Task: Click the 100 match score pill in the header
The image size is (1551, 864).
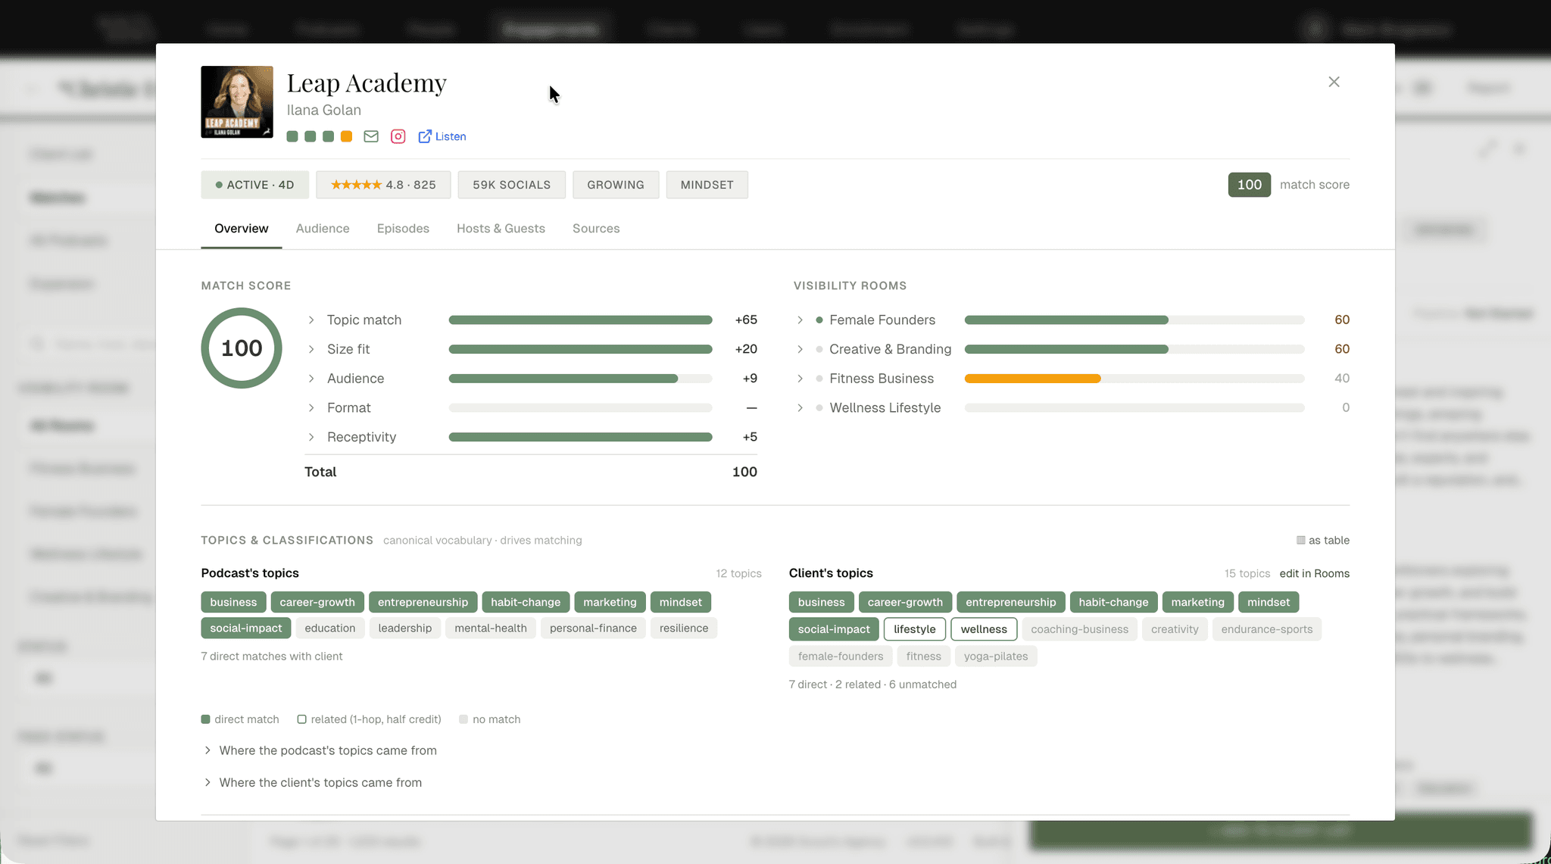Action: pos(1250,185)
